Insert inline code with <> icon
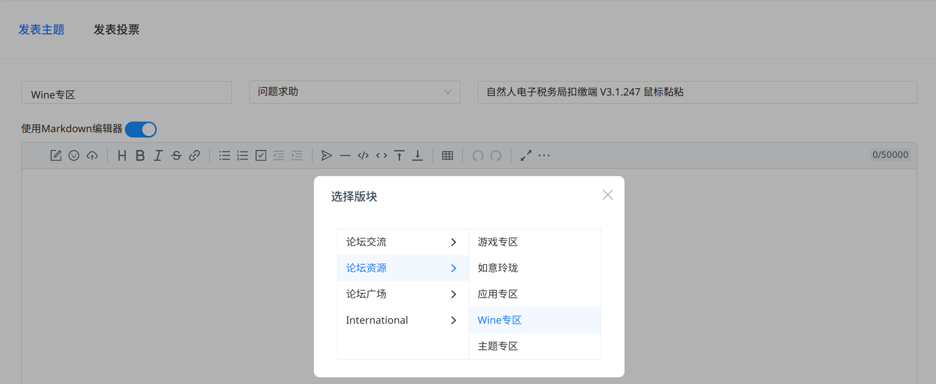The height and width of the screenshot is (384, 936). coord(381,155)
